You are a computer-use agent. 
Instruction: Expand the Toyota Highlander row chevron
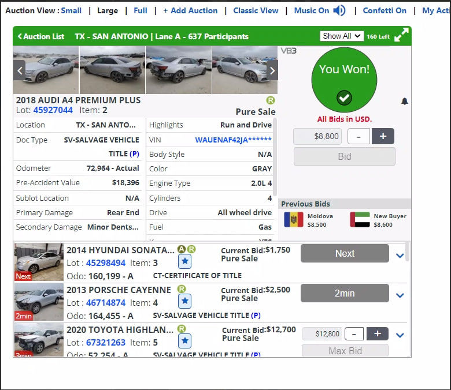[400, 335]
